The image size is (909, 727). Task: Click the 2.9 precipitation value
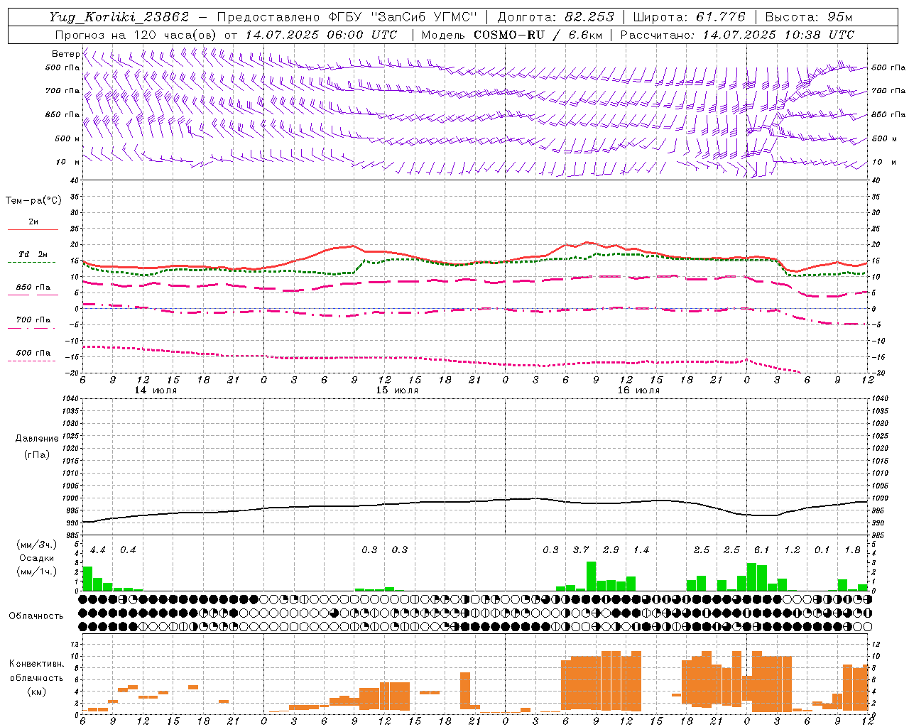pyautogui.click(x=611, y=550)
